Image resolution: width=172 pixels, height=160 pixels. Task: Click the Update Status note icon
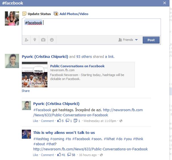(x=24, y=14)
